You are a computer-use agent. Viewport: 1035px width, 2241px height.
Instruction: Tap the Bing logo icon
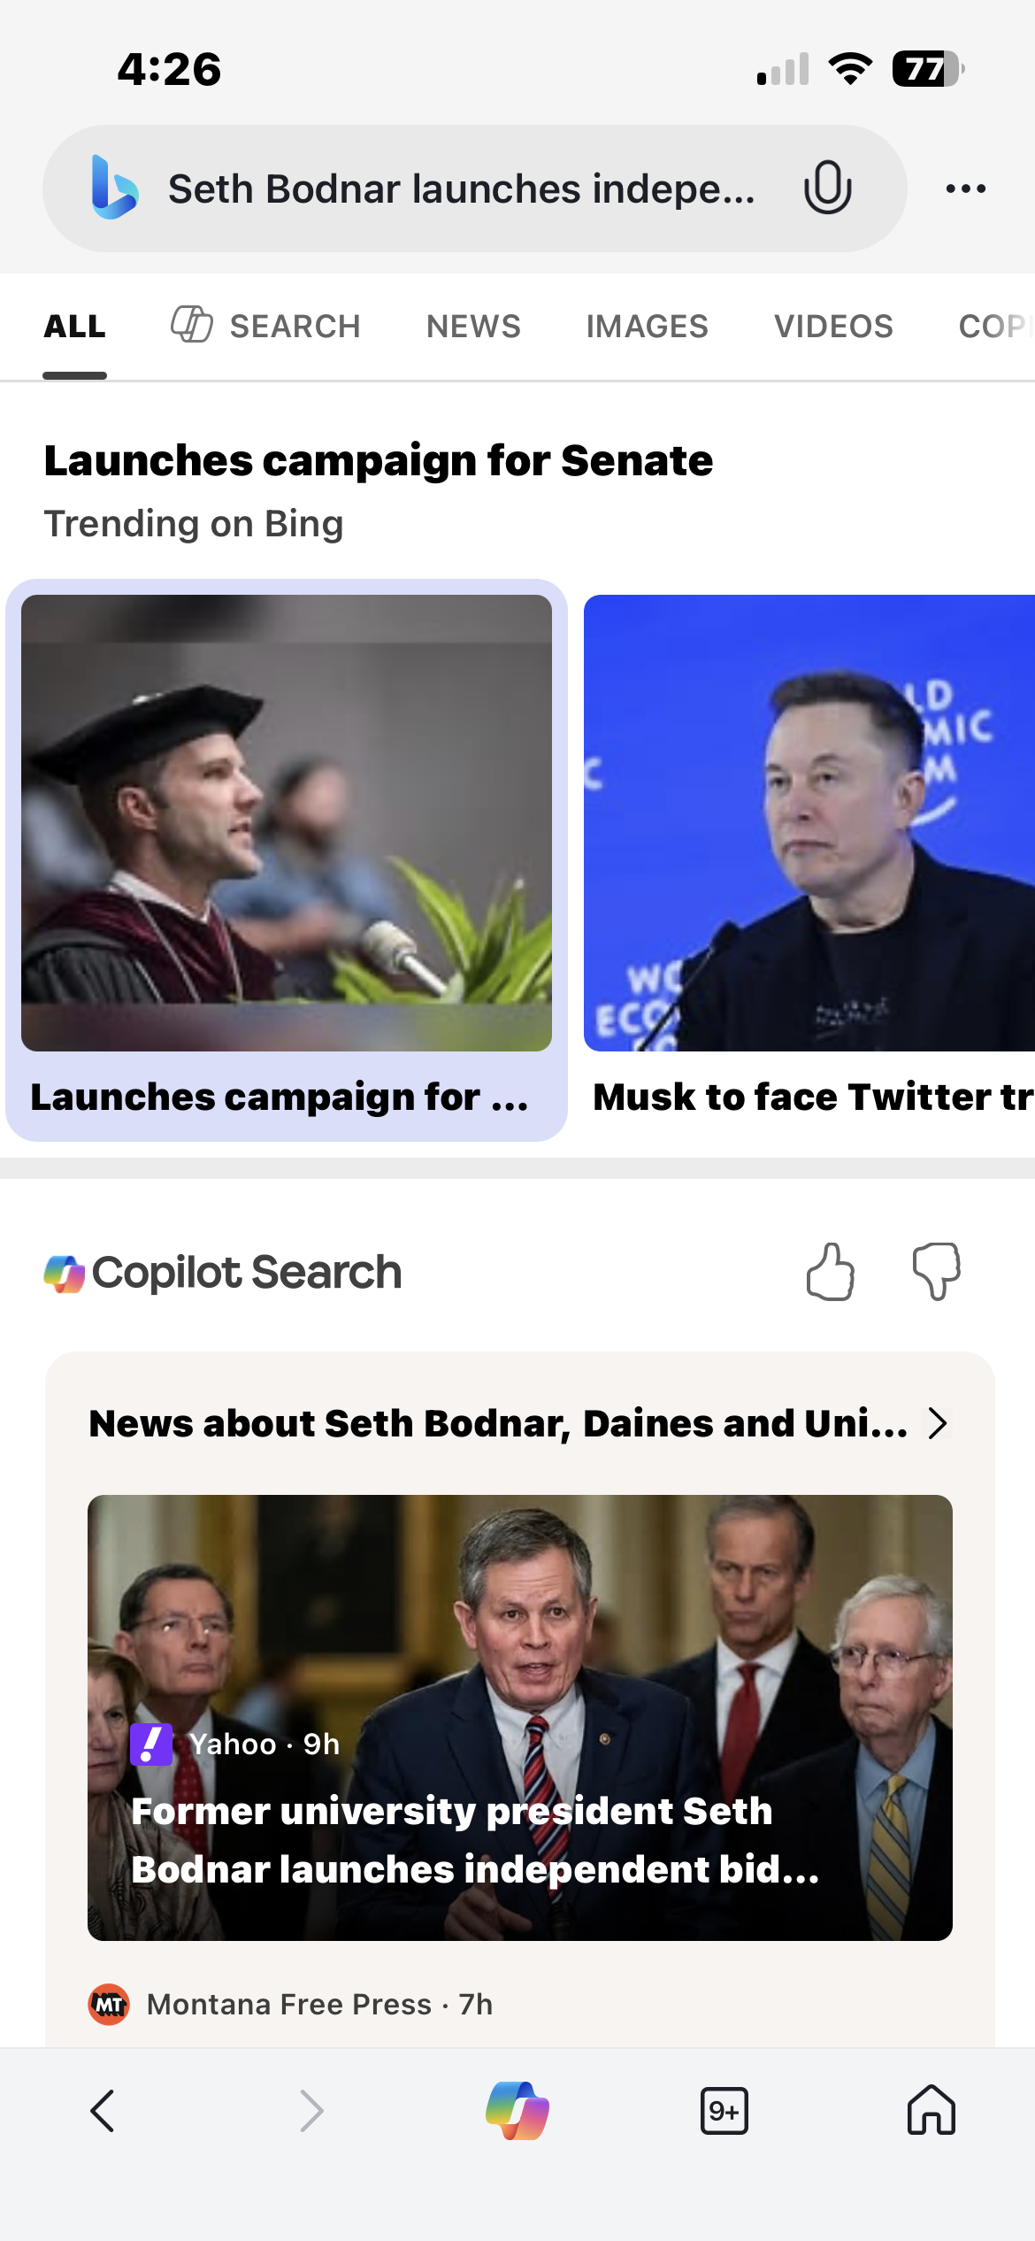click(x=115, y=188)
